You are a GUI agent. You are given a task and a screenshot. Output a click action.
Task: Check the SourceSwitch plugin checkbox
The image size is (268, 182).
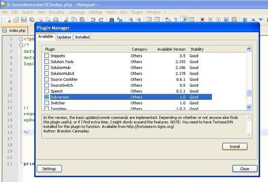point(47,85)
